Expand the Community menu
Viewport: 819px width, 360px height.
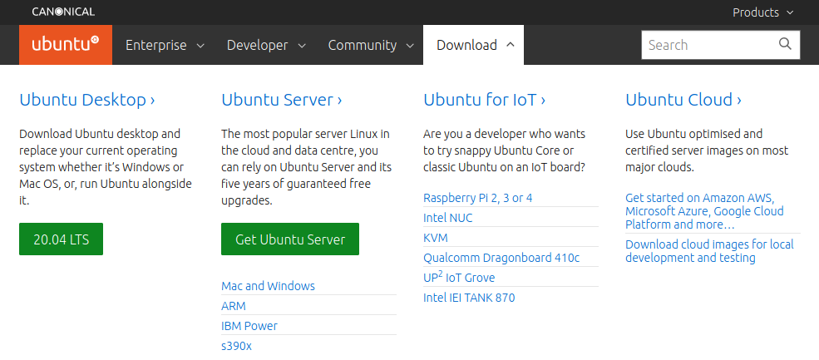[371, 45]
